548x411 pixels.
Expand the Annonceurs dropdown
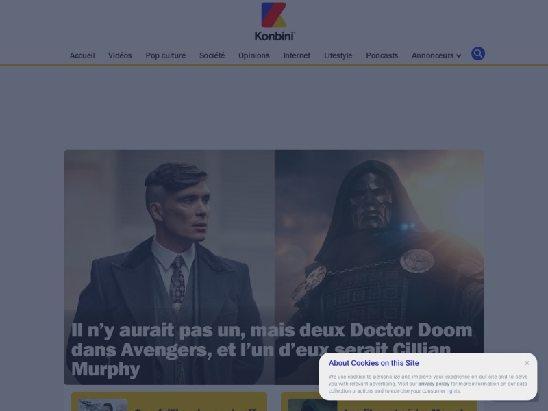pos(436,55)
